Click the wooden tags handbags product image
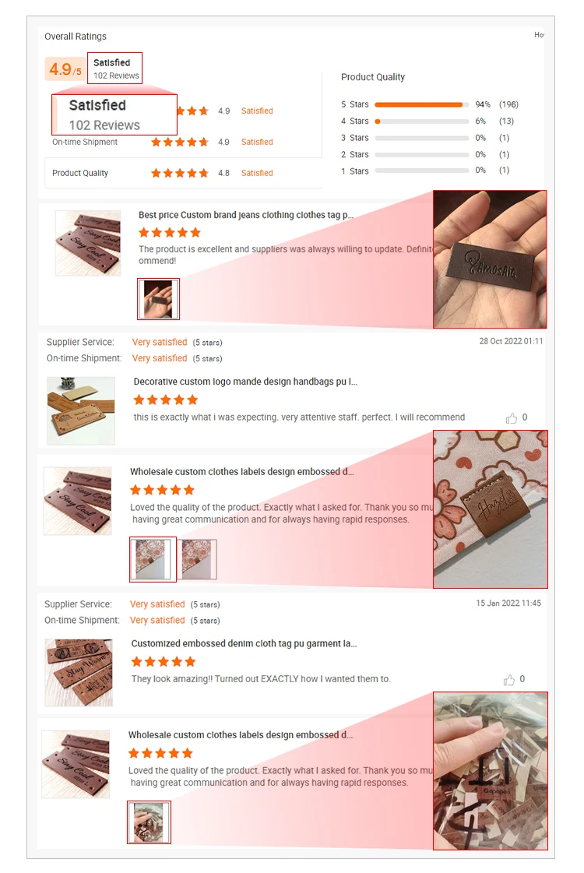Screen dimensions: 584x873 (x=81, y=411)
